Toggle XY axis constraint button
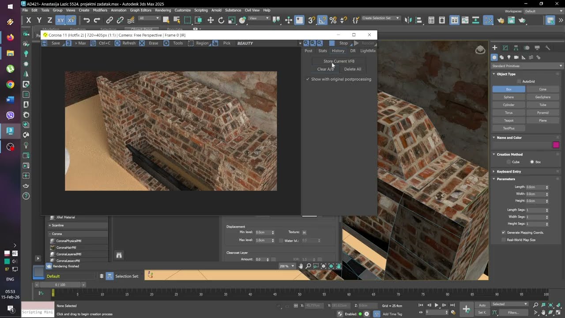Viewport: 565px width, 318px height. [60, 20]
